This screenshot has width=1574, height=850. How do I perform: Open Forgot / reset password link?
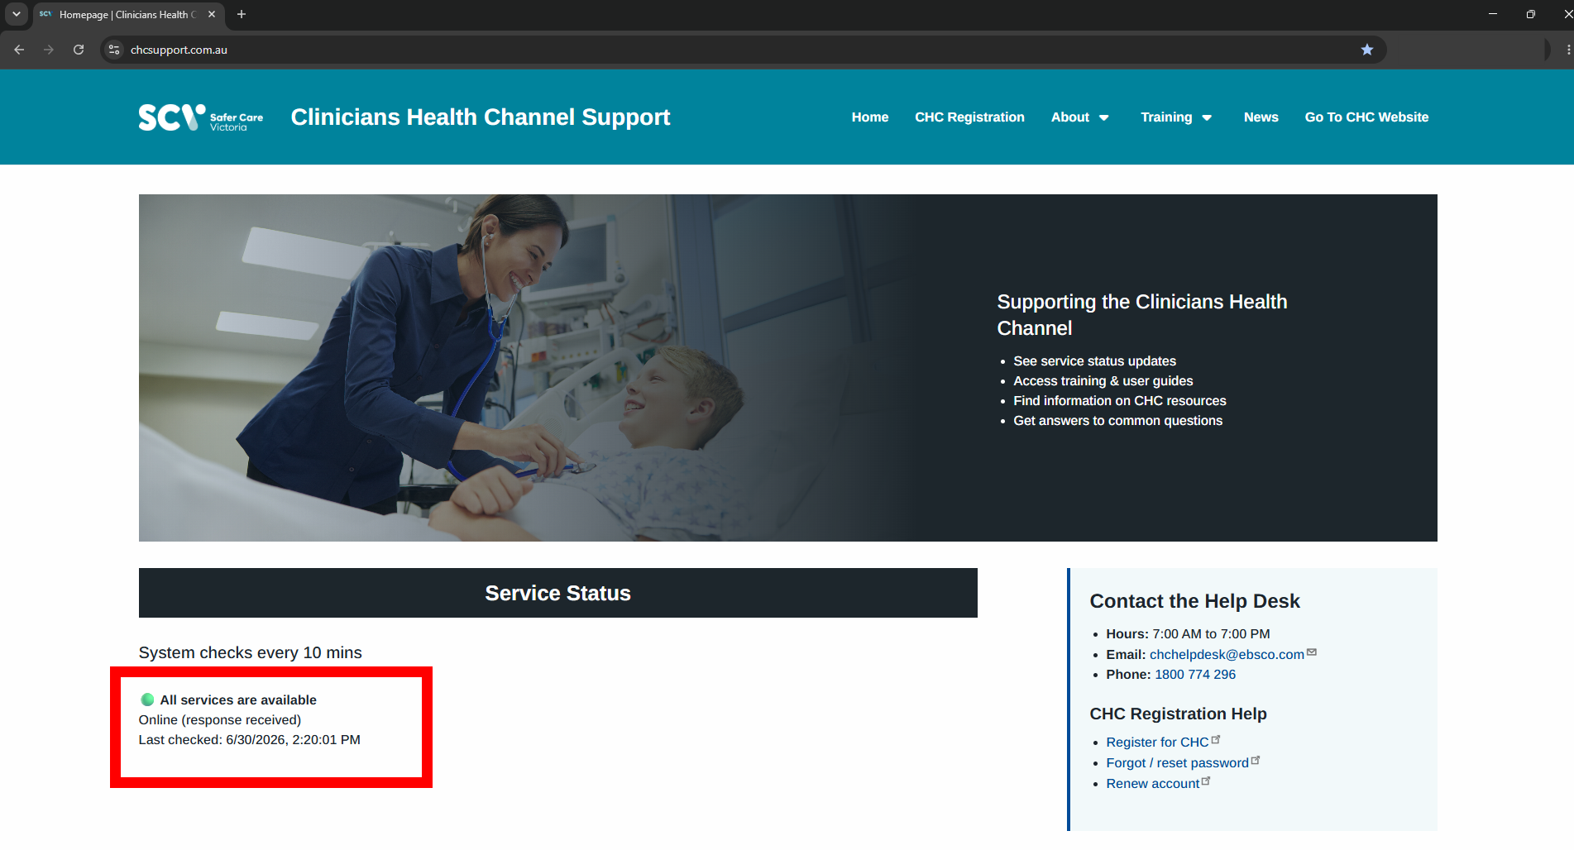click(1177, 763)
